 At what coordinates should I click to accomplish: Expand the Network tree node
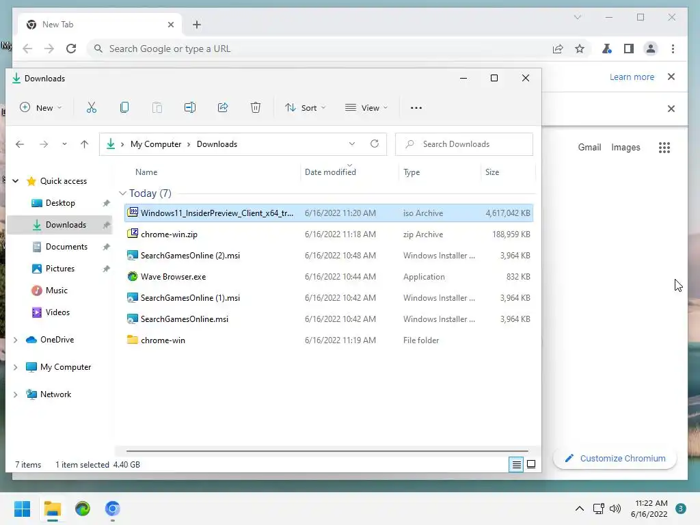point(16,394)
